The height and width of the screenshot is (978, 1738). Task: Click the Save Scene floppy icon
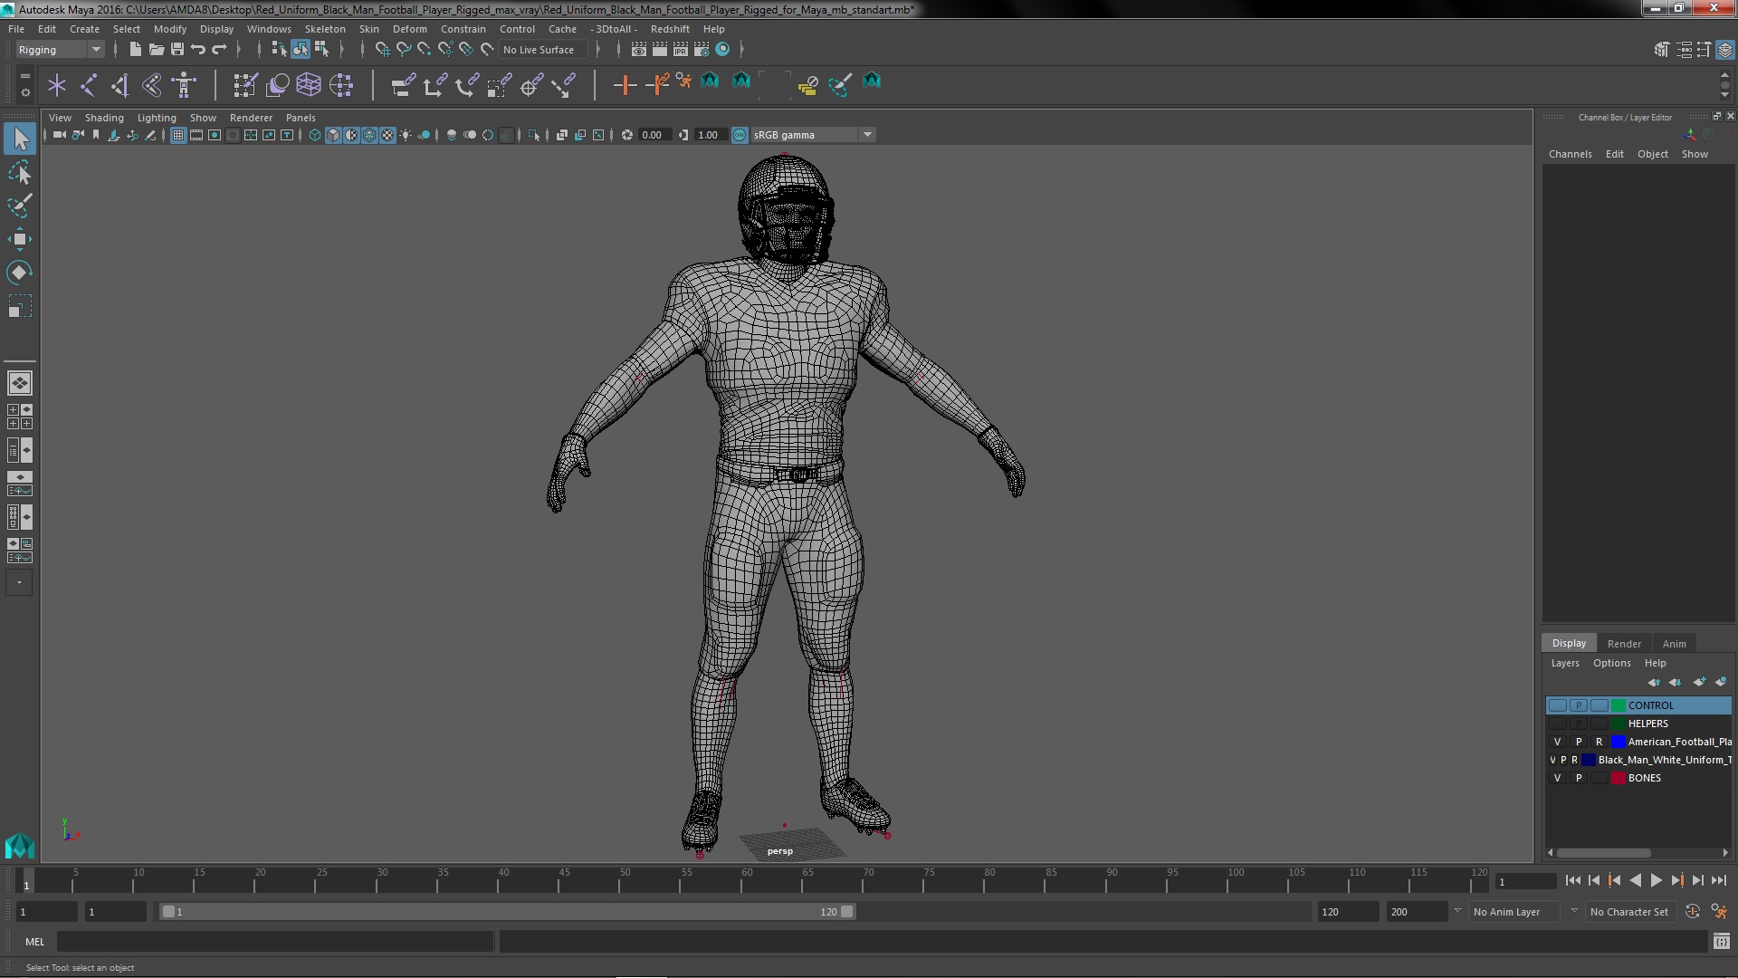(x=177, y=50)
